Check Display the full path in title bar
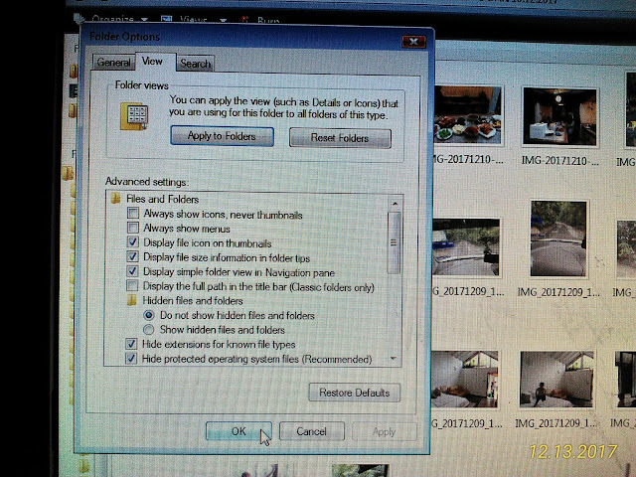This screenshot has height=477, width=636. [x=132, y=285]
